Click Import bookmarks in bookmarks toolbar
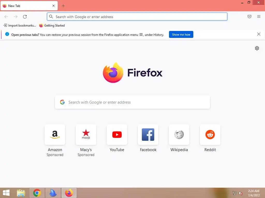The image size is (265, 198). pyautogui.click(x=20, y=26)
